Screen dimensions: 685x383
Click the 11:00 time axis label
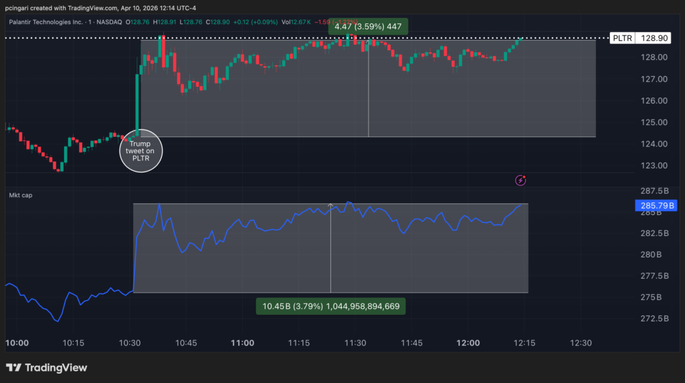242,343
